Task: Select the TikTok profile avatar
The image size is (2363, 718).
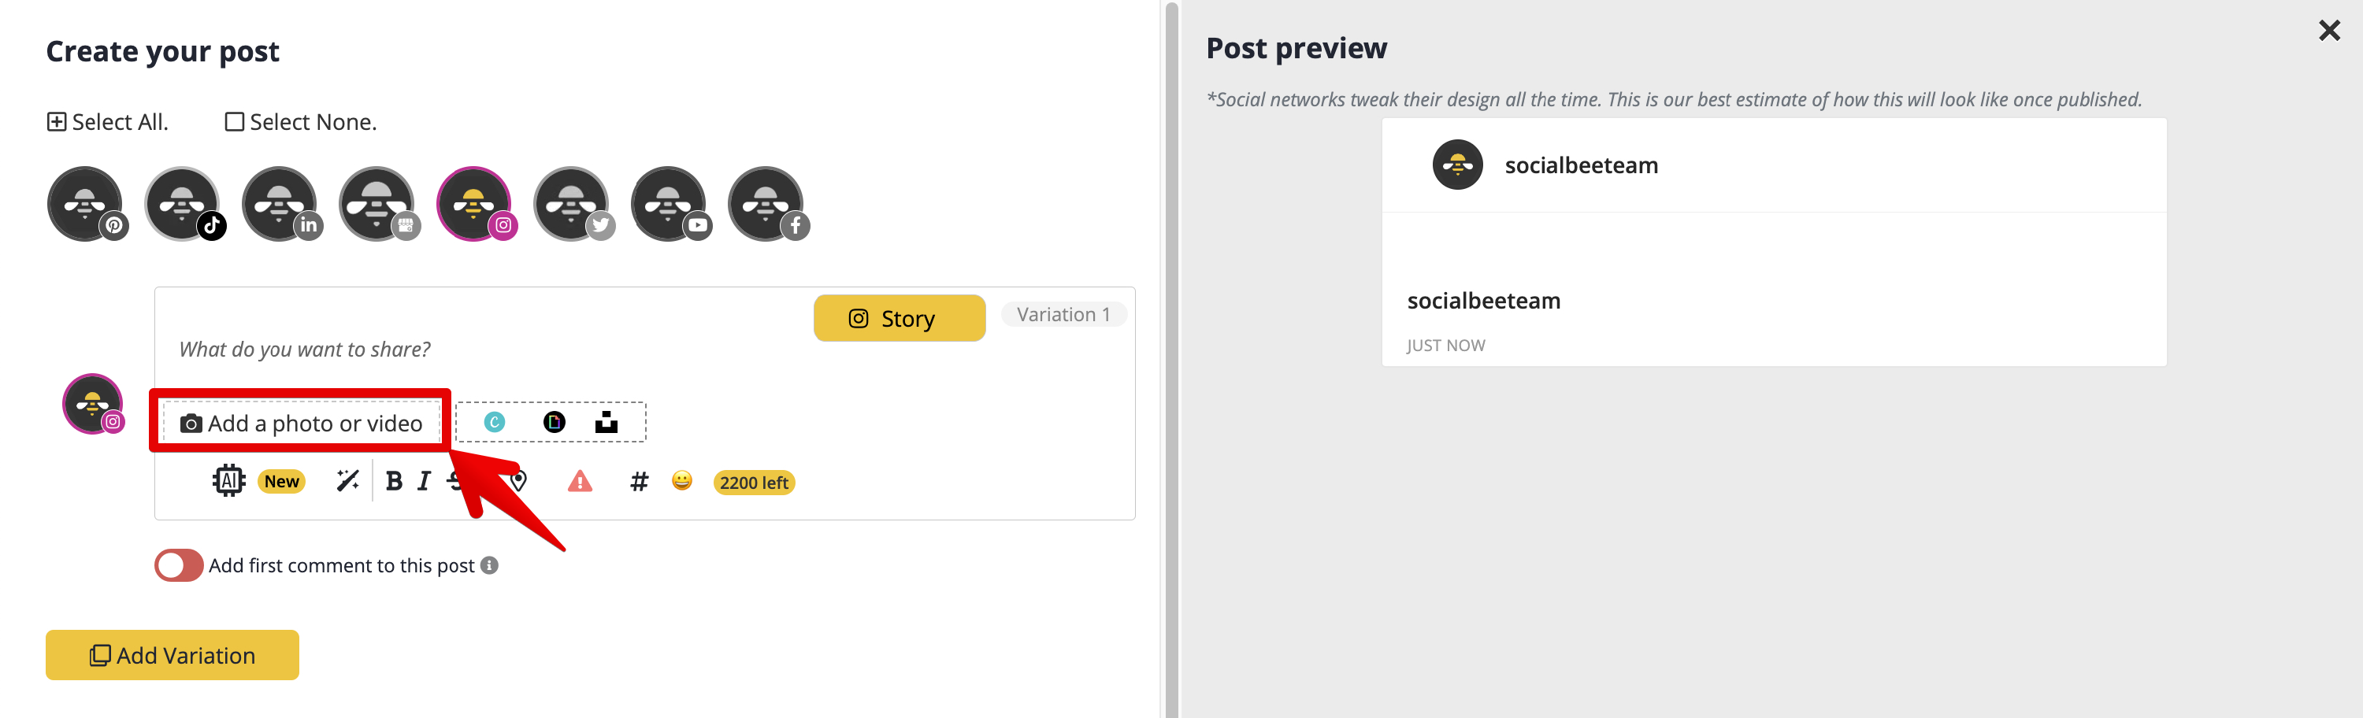Action: [x=184, y=204]
